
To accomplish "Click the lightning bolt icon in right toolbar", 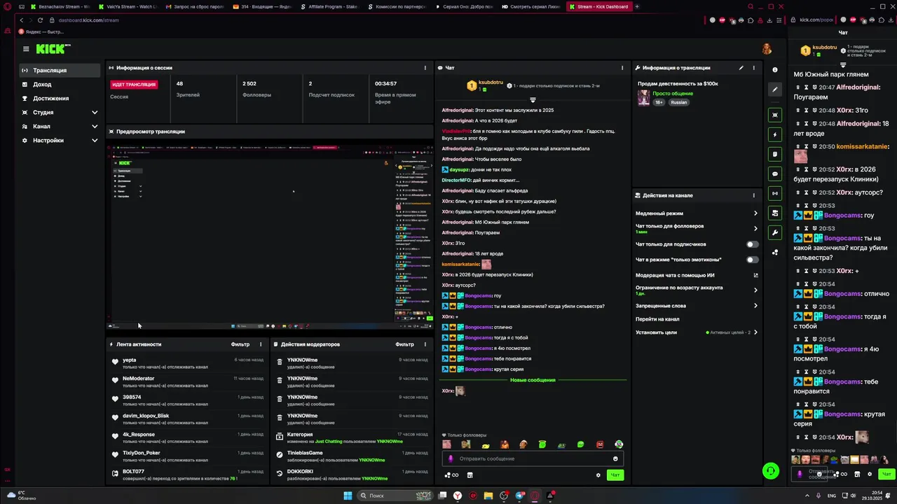I will [x=774, y=134].
